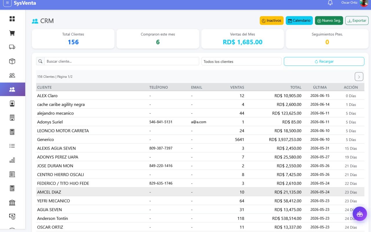Click phone number 849-220-1416

[x=161, y=166]
